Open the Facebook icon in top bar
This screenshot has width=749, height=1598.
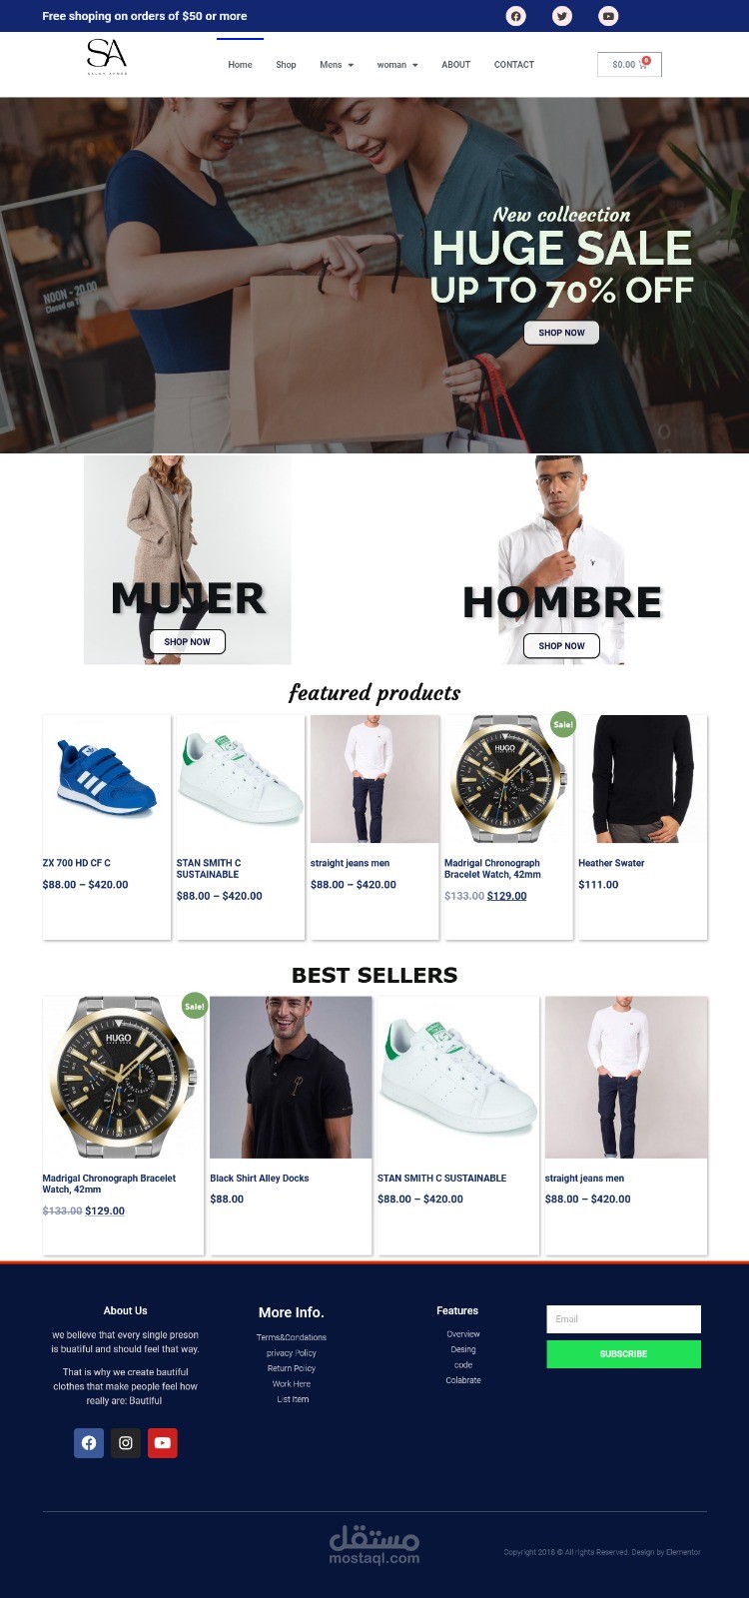click(x=516, y=16)
